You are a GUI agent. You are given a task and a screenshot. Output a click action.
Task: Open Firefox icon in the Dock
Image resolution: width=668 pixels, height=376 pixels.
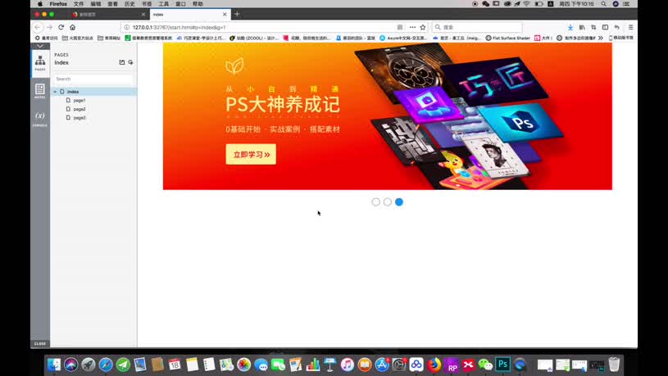(434, 365)
